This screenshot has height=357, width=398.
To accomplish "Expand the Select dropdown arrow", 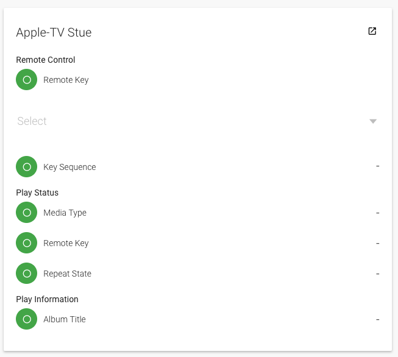I will pos(373,121).
